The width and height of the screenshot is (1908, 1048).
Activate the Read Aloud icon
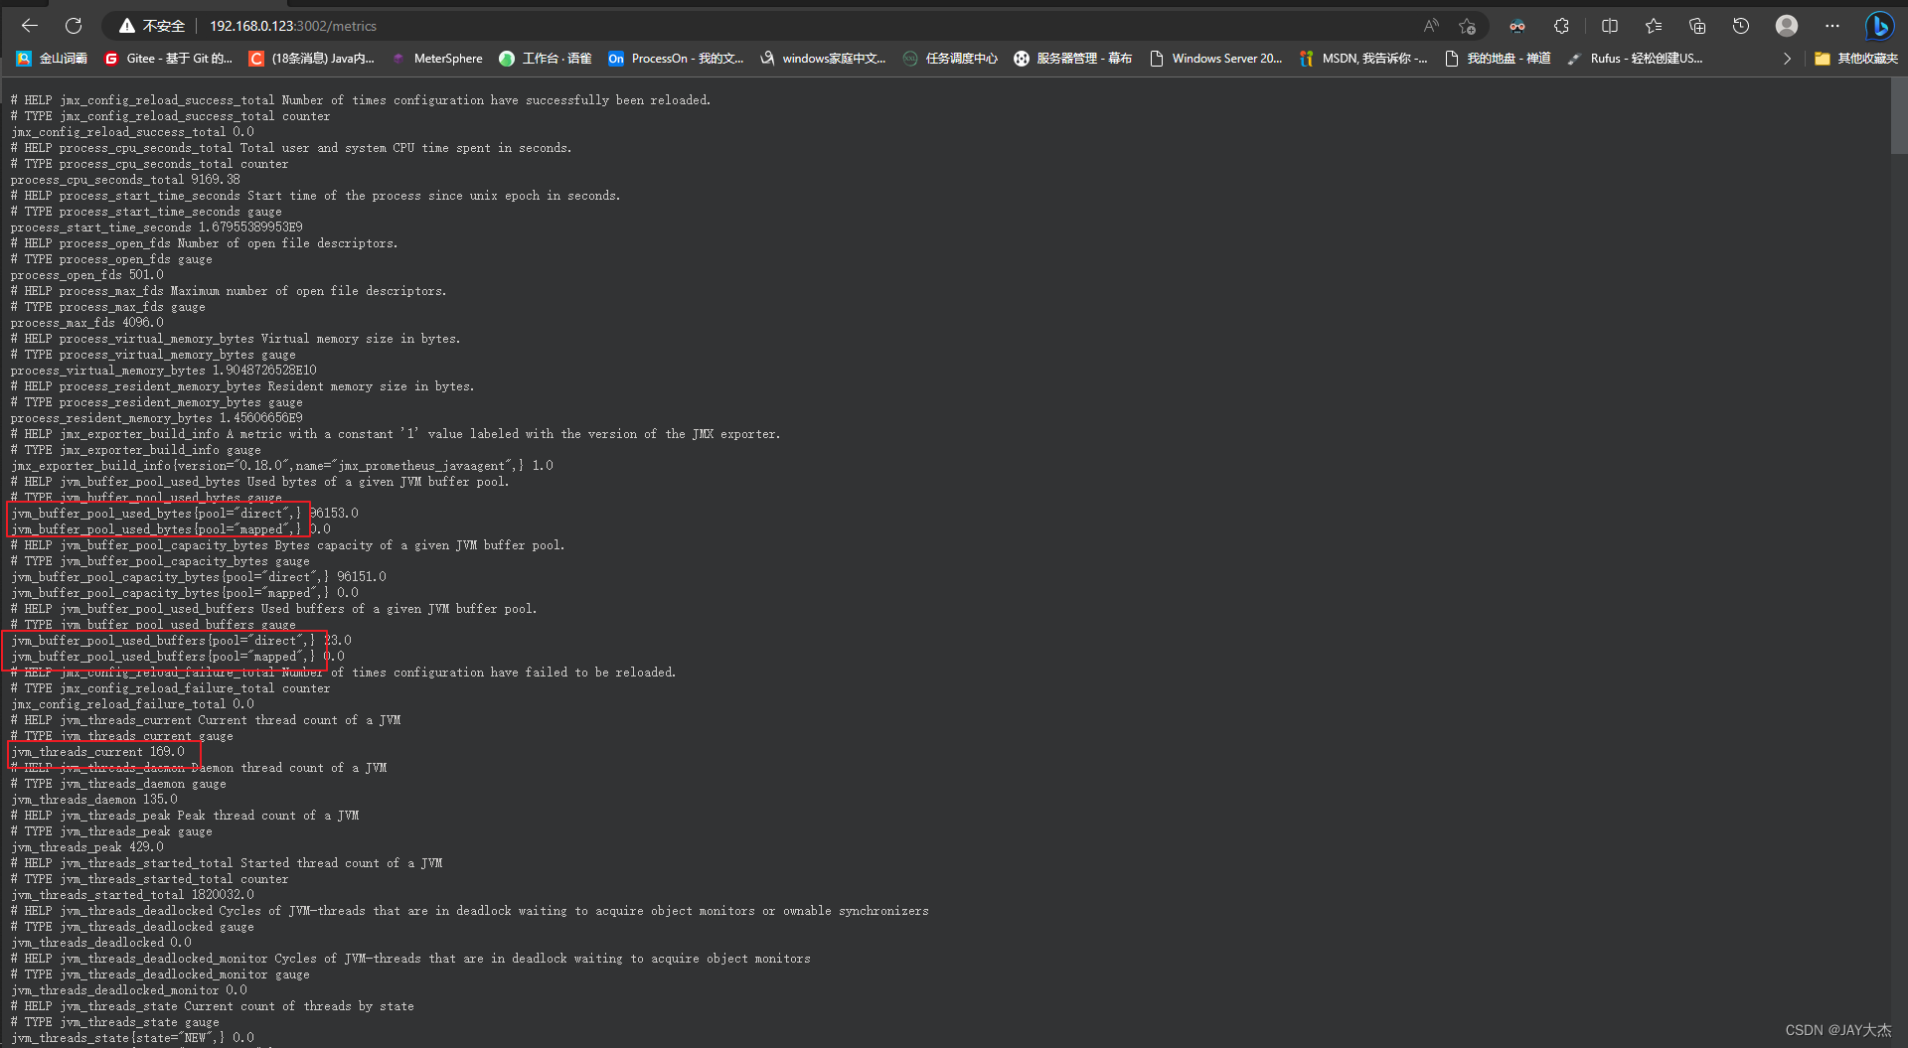click(1431, 26)
